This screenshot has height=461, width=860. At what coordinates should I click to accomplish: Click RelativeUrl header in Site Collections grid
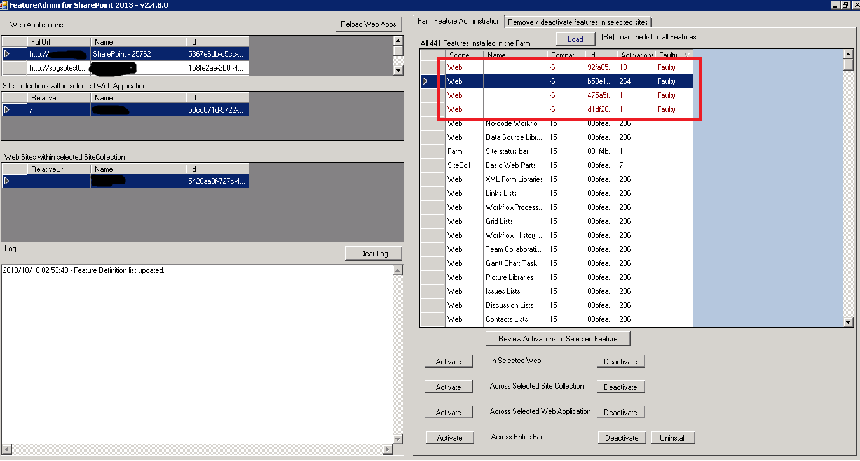coord(58,97)
